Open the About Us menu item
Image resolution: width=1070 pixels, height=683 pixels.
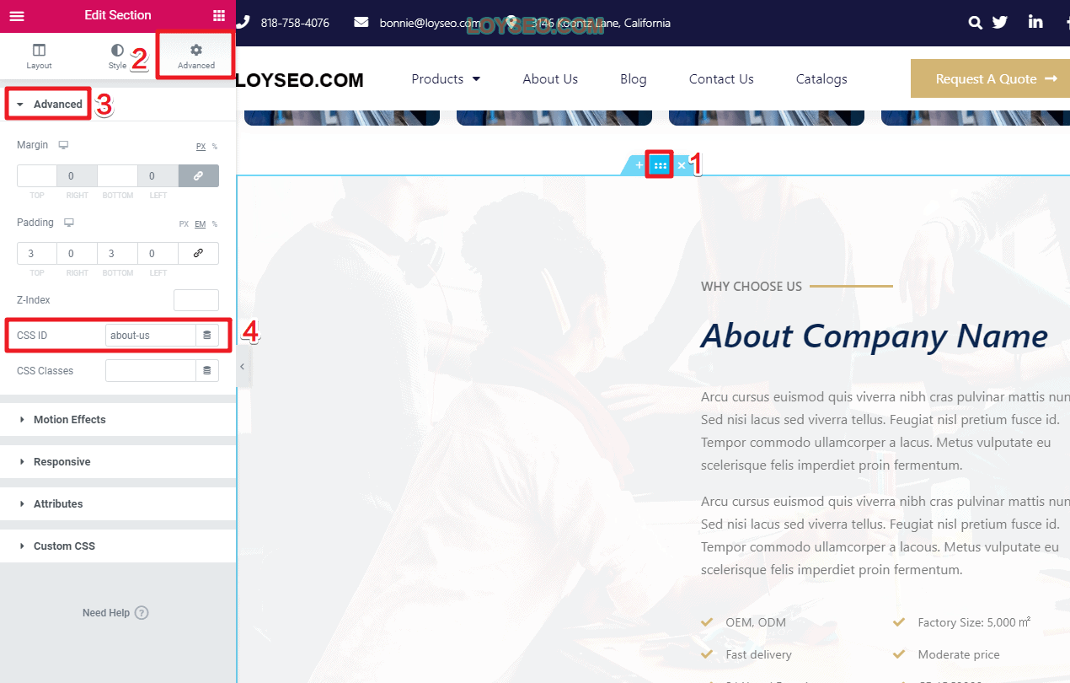pyautogui.click(x=550, y=78)
